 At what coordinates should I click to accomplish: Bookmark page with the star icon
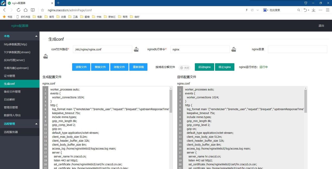[43, 10]
